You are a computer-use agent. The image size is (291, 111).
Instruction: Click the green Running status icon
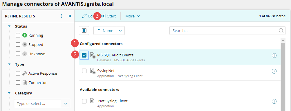(x=25, y=35)
